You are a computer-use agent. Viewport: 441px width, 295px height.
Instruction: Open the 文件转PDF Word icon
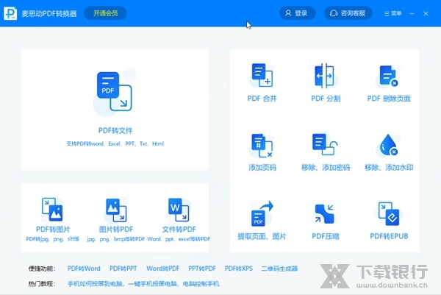click(x=179, y=210)
